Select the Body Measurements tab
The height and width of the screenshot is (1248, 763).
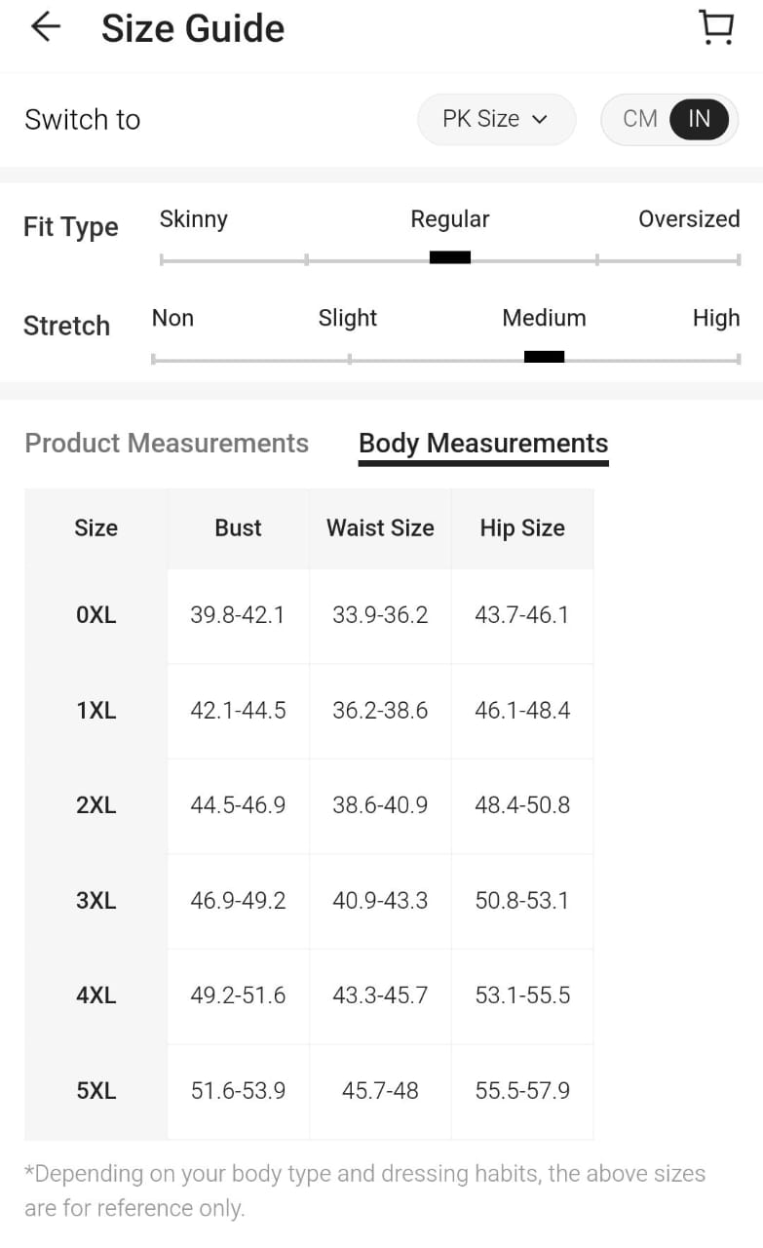click(483, 443)
